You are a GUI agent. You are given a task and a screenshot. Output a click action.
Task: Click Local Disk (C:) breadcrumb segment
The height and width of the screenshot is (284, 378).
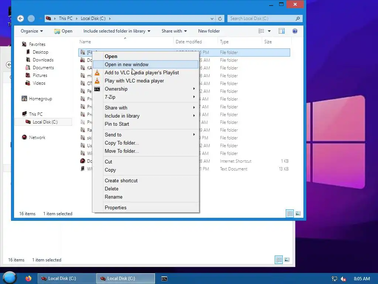[93, 18]
